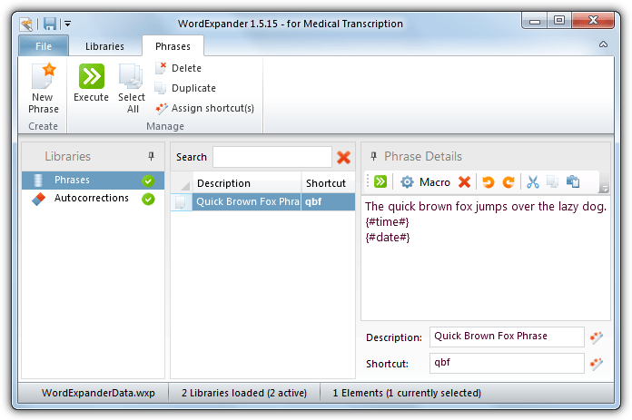Duplicate the selected phrase
The image size is (632, 420).
tap(185, 88)
